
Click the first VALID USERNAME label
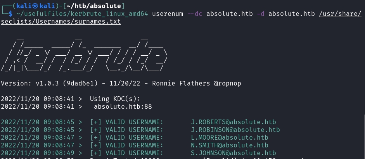tap(126, 122)
